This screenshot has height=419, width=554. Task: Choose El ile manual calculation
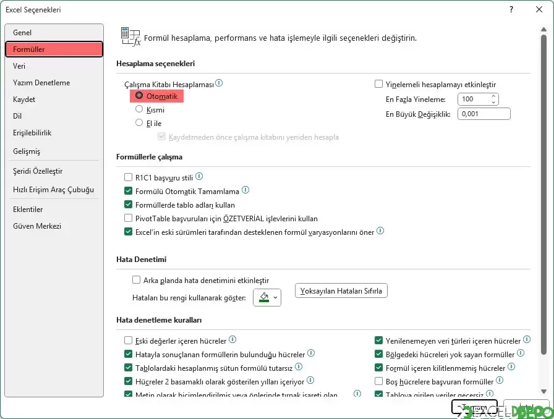click(x=139, y=122)
